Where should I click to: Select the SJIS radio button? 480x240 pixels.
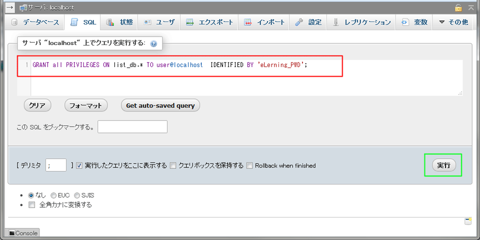click(77, 195)
